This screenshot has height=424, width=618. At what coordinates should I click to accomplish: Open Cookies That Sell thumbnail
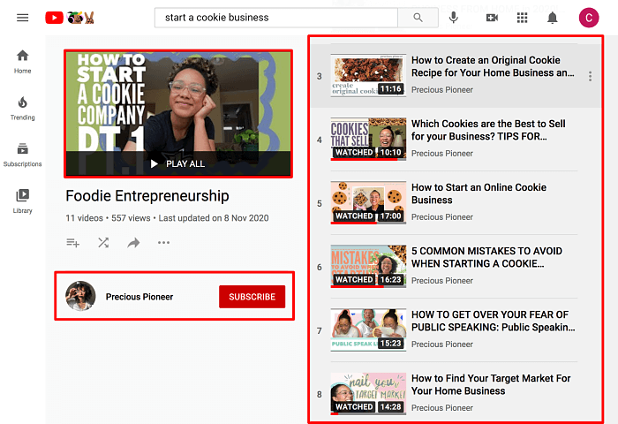368,140
